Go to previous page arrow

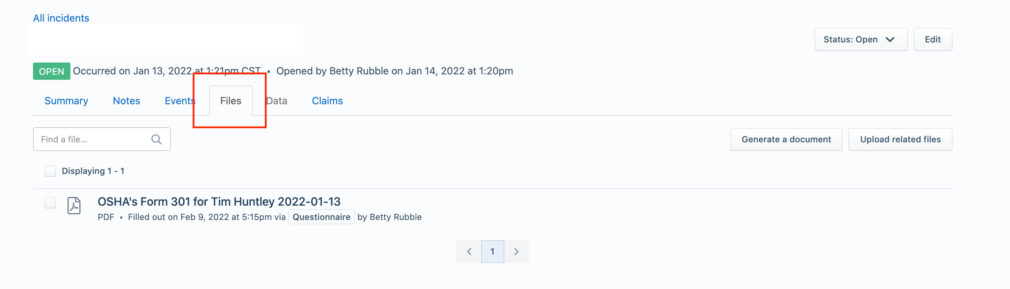coord(469,251)
